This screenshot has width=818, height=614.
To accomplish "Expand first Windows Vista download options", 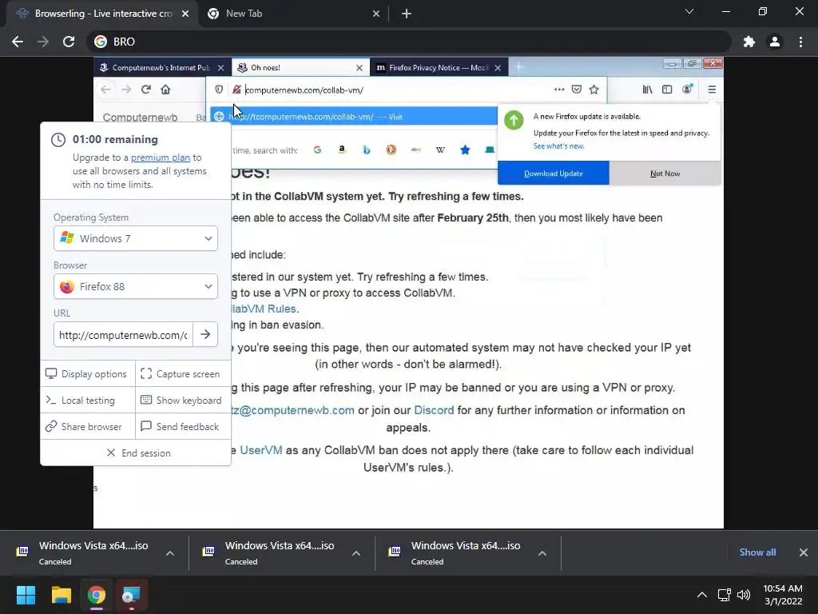I will tap(170, 553).
